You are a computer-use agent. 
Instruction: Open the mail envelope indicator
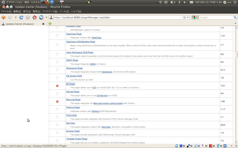coord(192,2)
